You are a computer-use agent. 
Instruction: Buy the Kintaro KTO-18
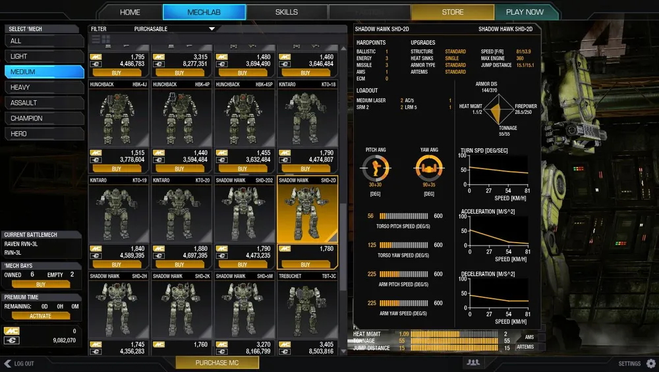306,169
